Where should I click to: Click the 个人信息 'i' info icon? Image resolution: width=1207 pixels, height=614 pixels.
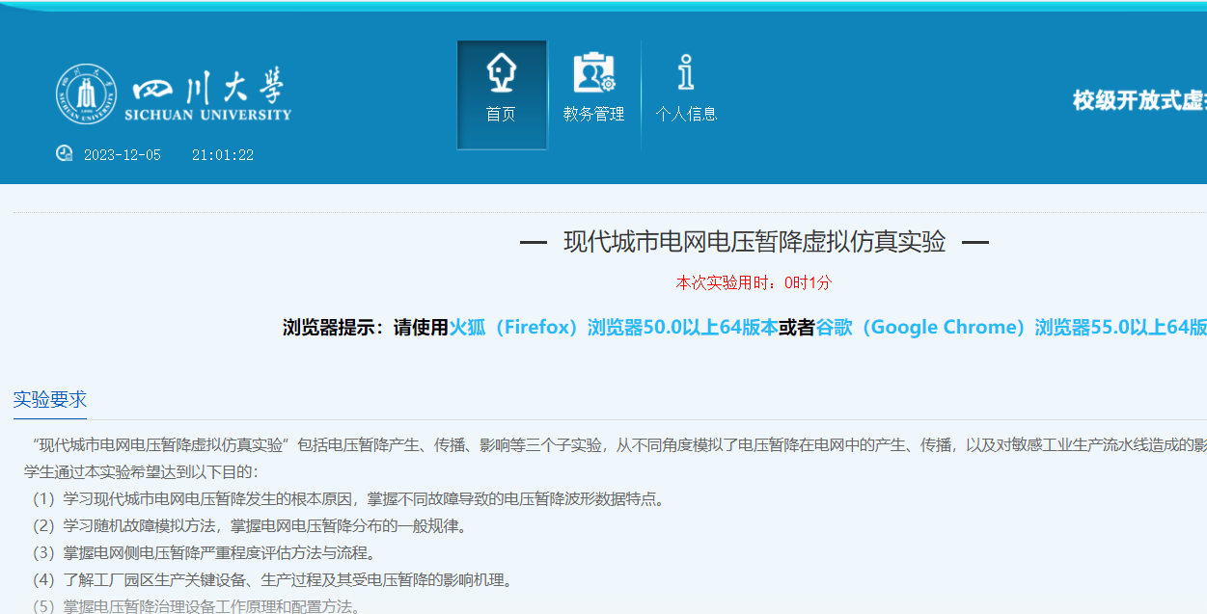(686, 72)
